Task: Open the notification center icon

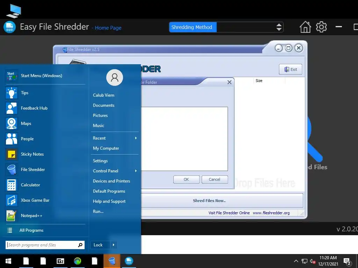Action: [x=347, y=262]
